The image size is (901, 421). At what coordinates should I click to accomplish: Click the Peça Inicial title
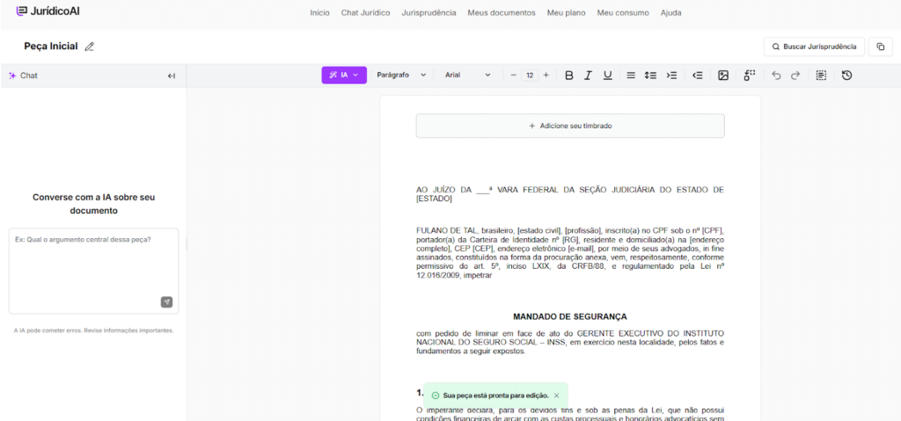point(50,47)
